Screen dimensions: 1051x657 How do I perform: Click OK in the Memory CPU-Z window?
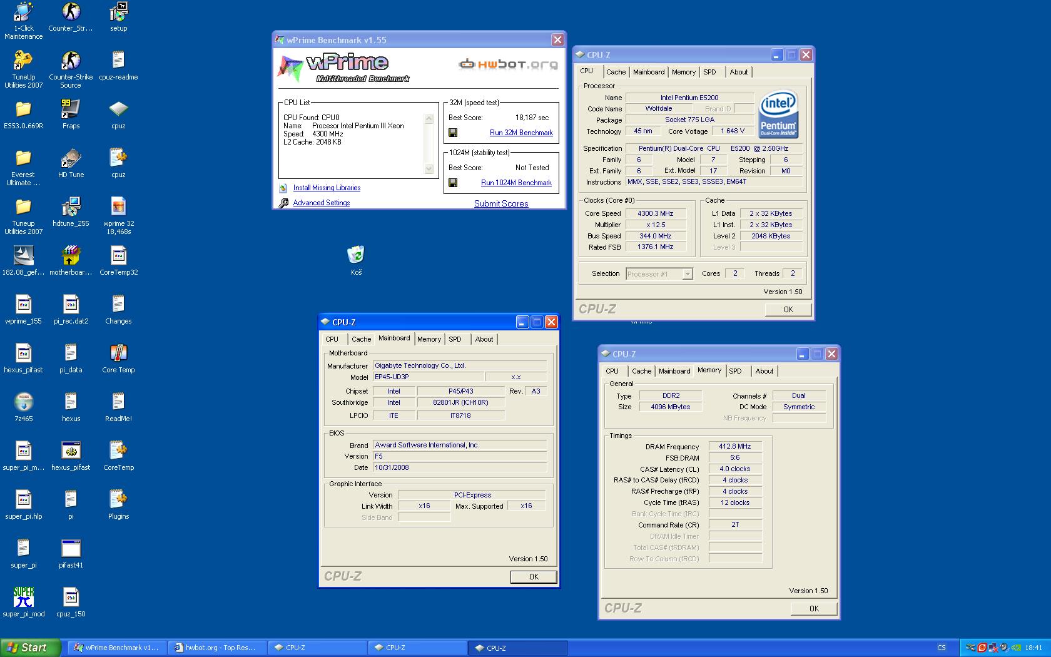(814, 608)
